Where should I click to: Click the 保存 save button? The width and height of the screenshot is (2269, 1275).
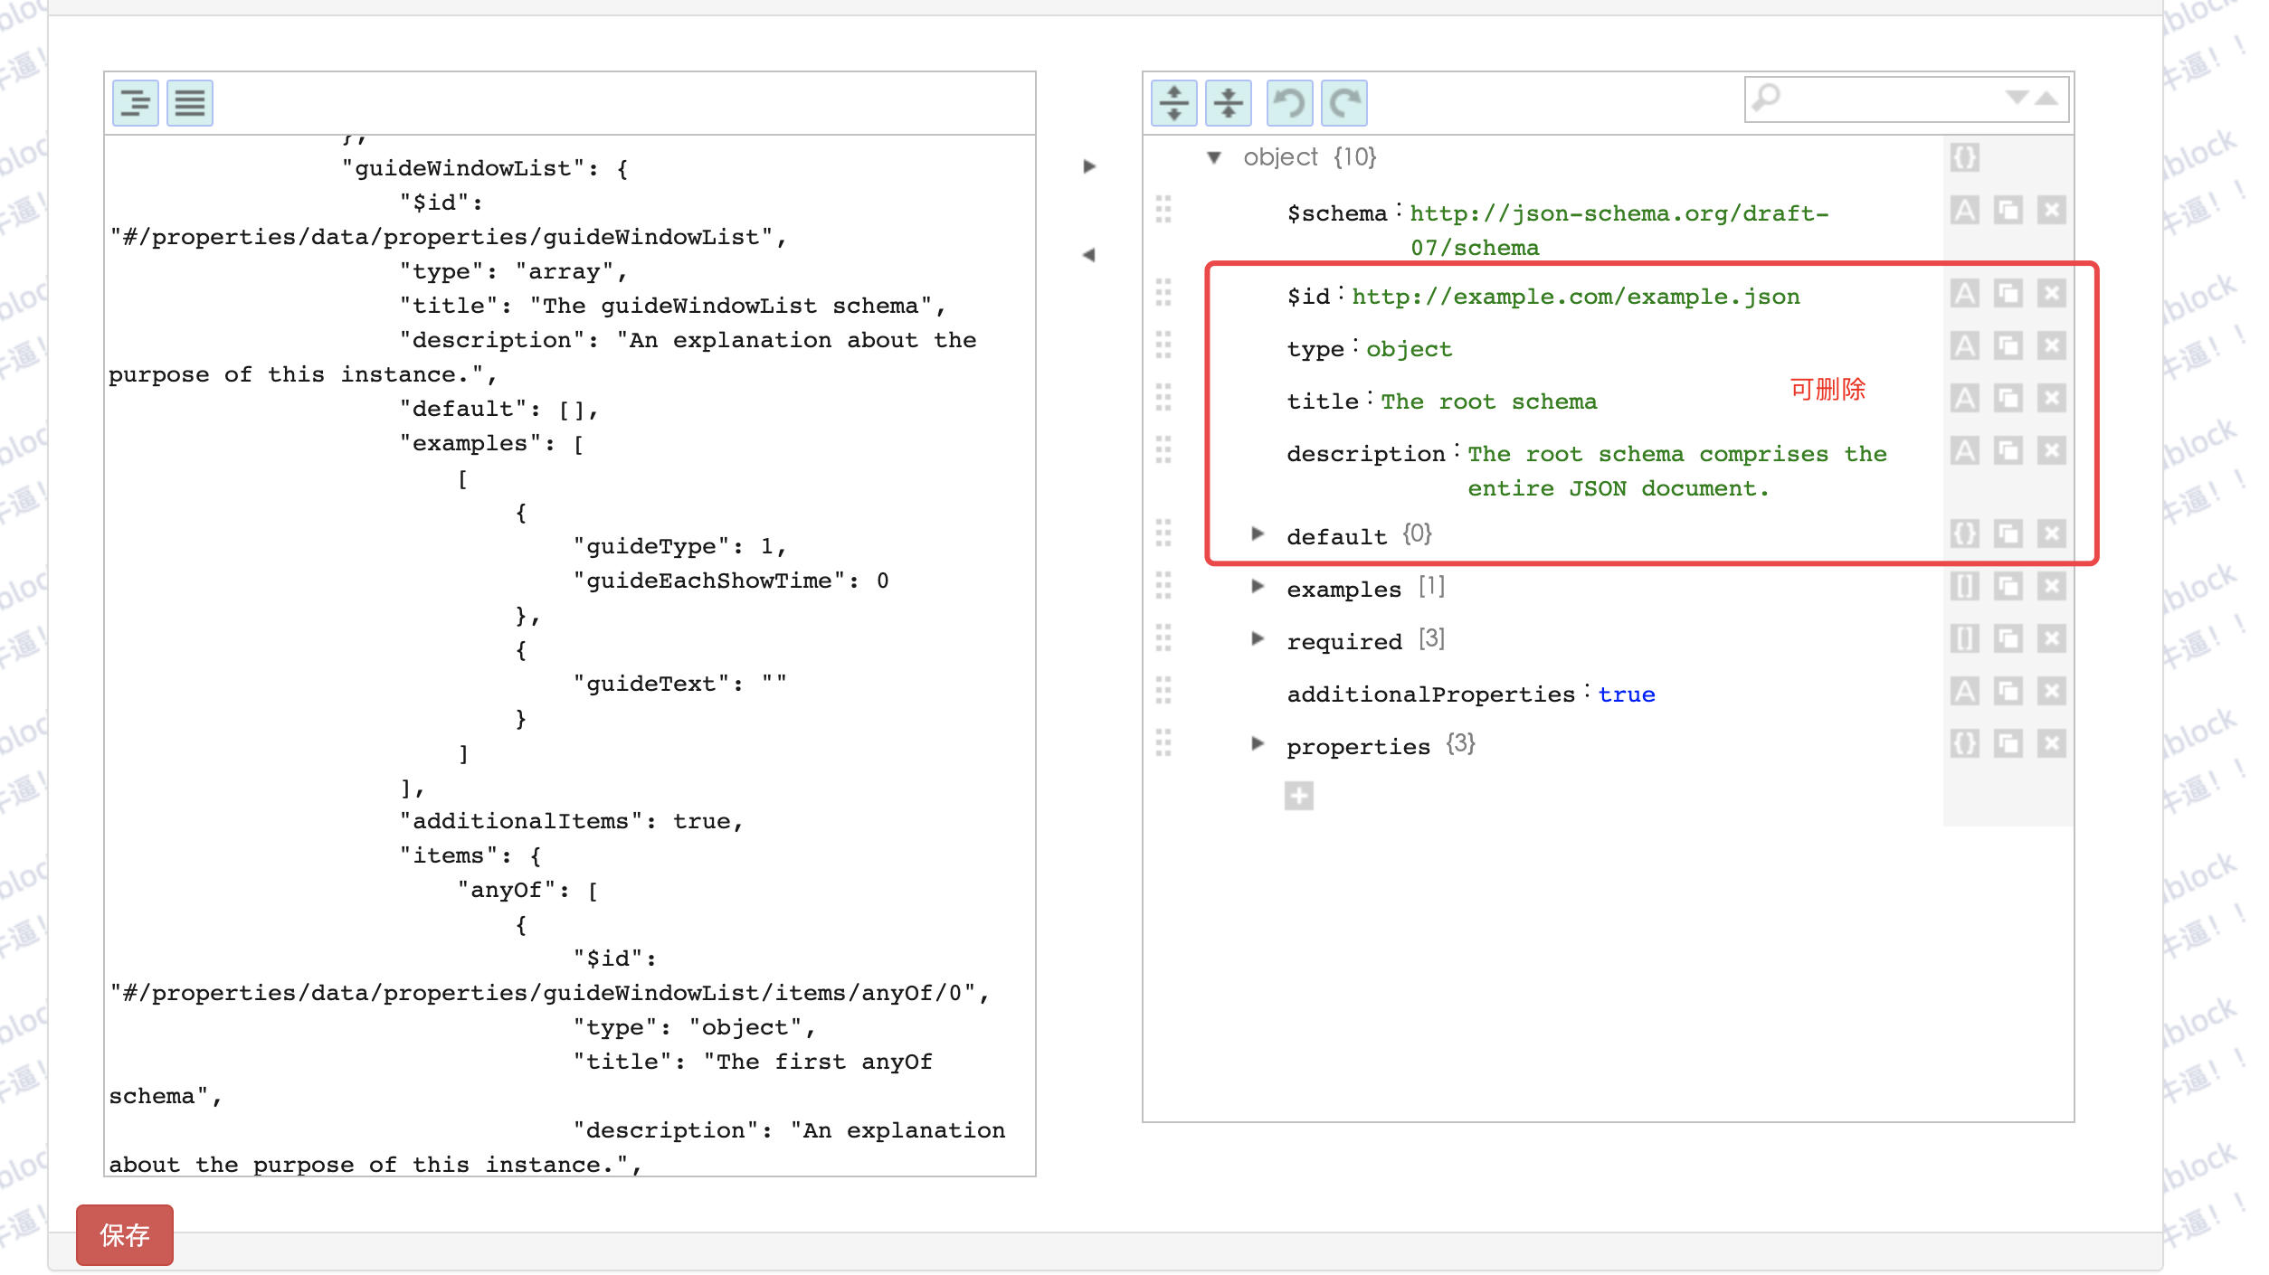click(x=125, y=1234)
